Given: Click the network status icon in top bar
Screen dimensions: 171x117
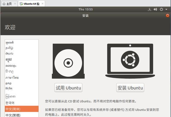Looking at the screenshot, I should (150, 10).
